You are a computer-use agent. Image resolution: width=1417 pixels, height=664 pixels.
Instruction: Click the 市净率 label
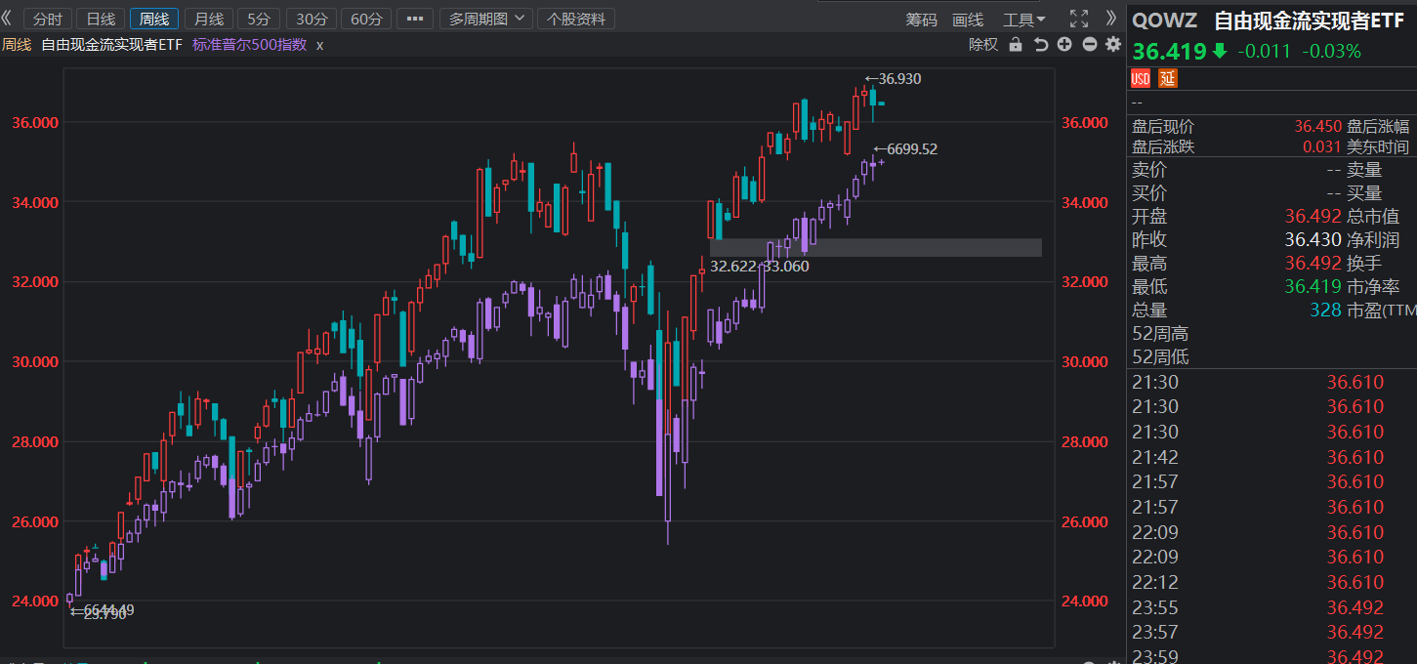click(1373, 287)
